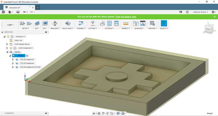Click the Simulate icon in Actions
Screen dimensions: 218x116
[102, 23]
